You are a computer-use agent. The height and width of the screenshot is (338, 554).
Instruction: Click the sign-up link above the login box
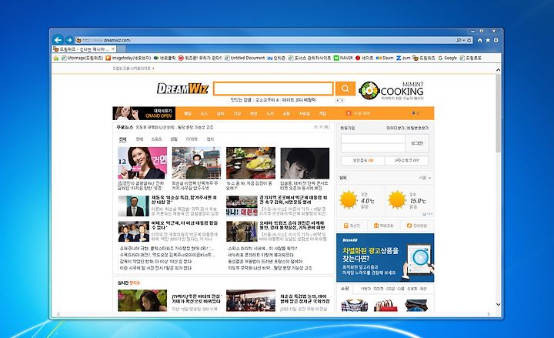pos(347,128)
